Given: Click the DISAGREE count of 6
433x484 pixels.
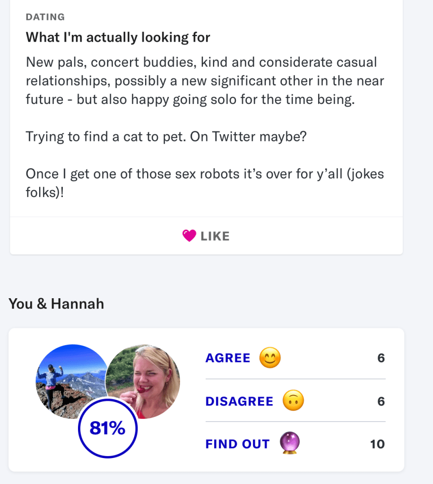Looking at the screenshot, I should [381, 402].
